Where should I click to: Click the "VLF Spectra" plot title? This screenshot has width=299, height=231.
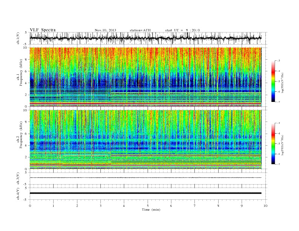point(43,30)
